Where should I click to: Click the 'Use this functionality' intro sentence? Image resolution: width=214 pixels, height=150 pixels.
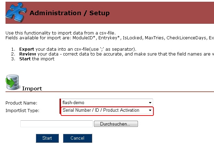pyautogui.click(x=58, y=33)
